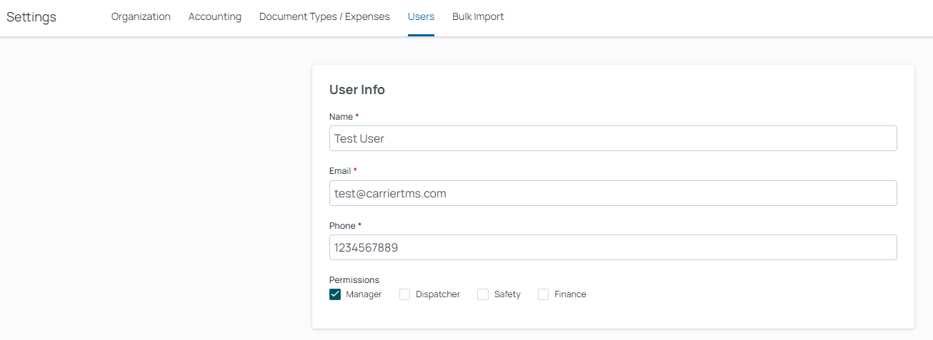
Task: Open the Bulk Import tab
Action: pyautogui.click(x=478, y=16)
